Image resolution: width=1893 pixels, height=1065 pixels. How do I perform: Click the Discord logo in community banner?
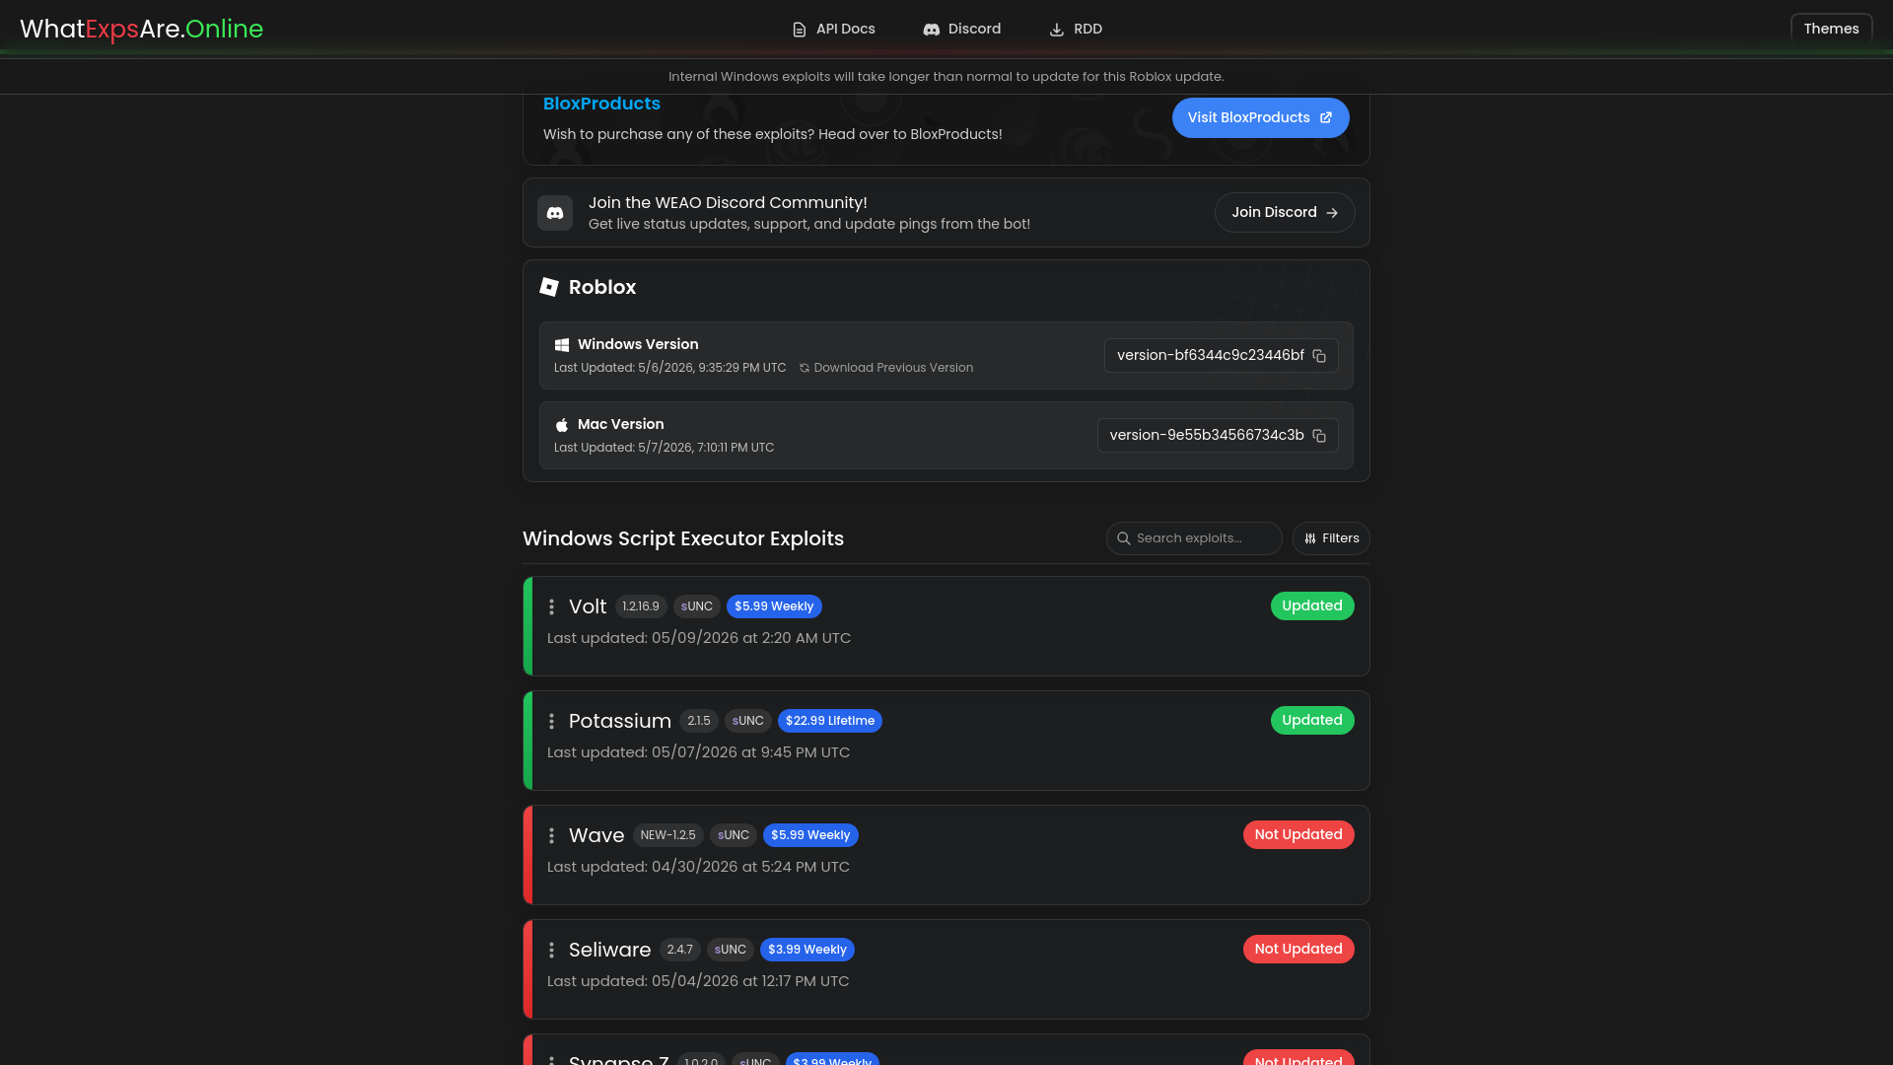[555, 212]
